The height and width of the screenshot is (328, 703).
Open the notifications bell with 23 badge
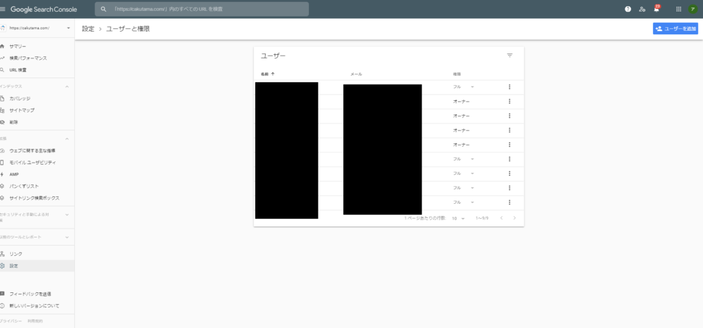pos(657,8)
